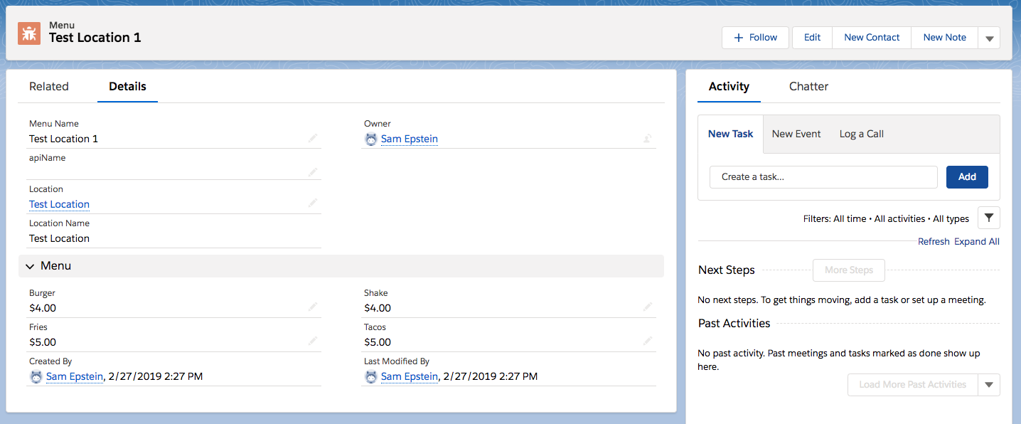Edit the Shake price via pencil icon

coord(648,307)
